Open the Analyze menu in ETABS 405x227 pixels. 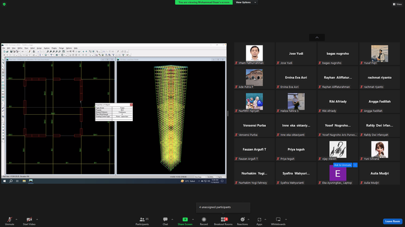46,48
